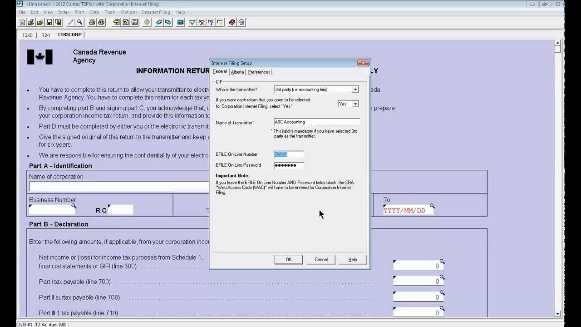Open the View menu
Image resolution: width=581 pixels, height=327 pixels.
[48, 12]
